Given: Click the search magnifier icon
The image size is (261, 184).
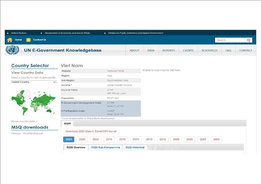Looking at the screenshot, I should [248, 40].
